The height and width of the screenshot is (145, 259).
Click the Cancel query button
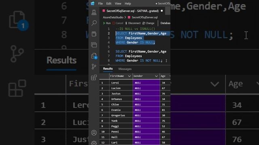[x=118, y=23]
